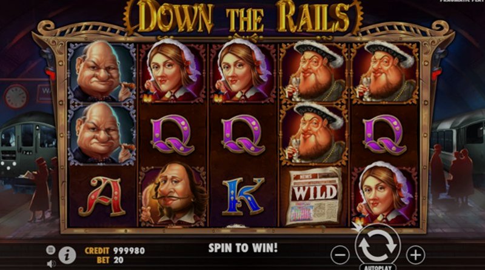Image resolution: width=485 pixels, height=270 pixels.
Task: Click the king symbol in the middle of reel four
Action: (314, 133)
